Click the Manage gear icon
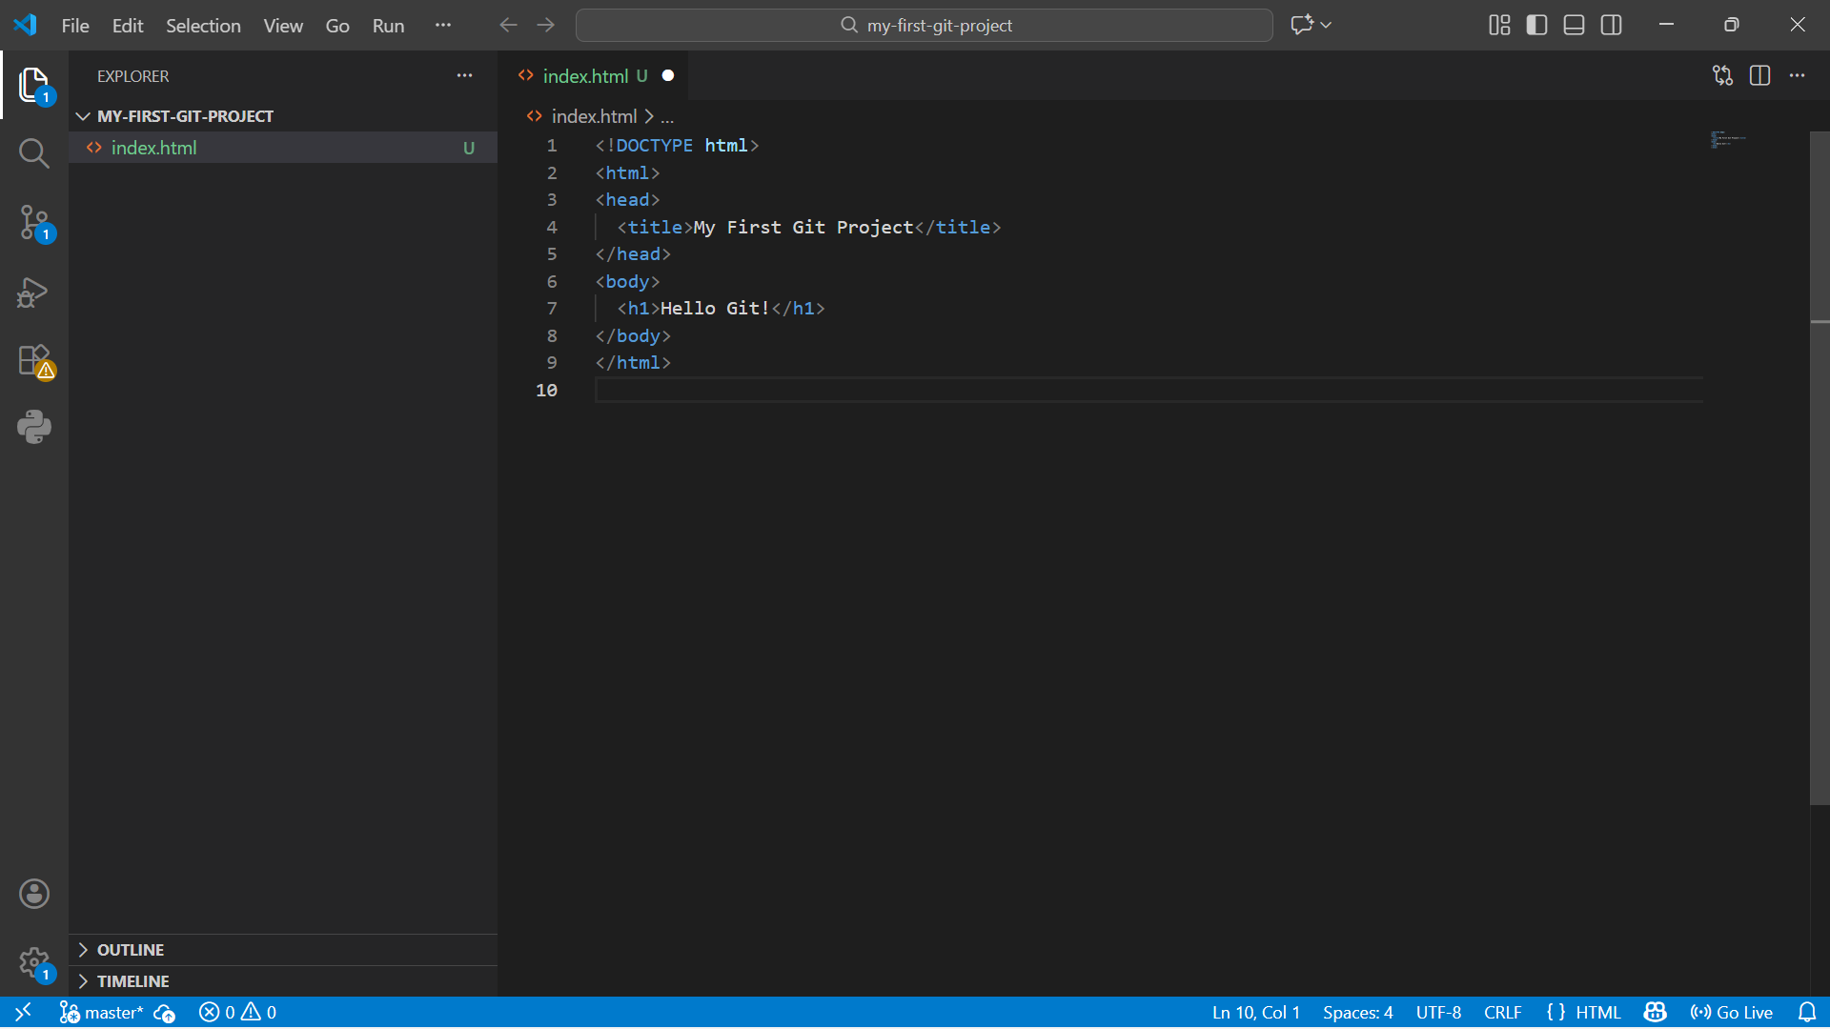 pyautogui.click(x=34, y=962)
